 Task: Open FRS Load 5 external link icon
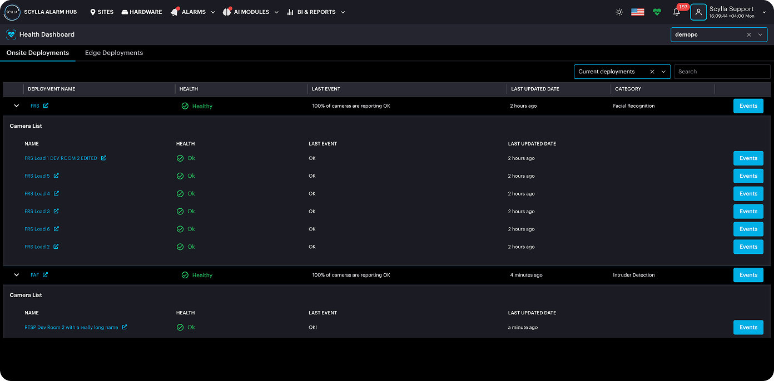click(56, 176)
